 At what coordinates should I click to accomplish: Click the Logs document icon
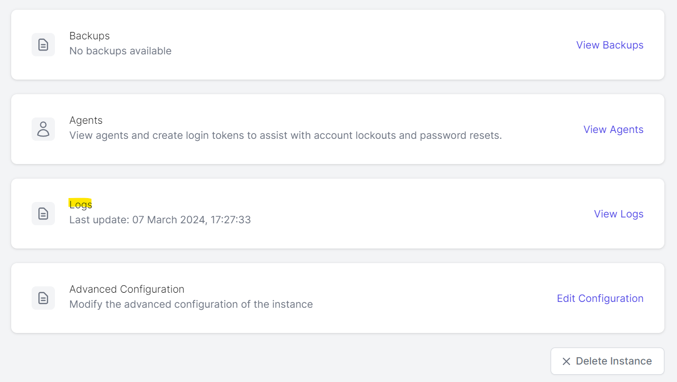[x=43, y=214]
